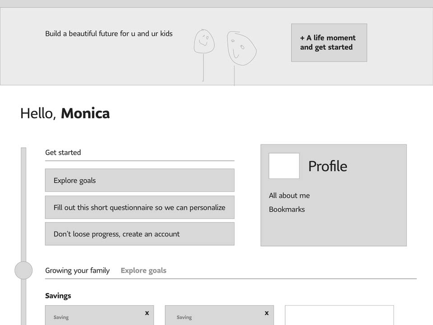Click the Profile heading
The image size is (433, 325).
(327, 166)
